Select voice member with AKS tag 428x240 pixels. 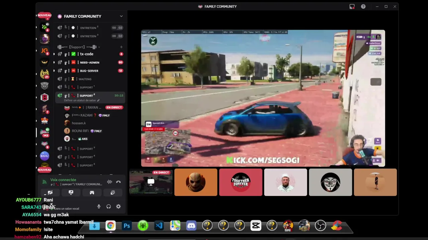94,139
